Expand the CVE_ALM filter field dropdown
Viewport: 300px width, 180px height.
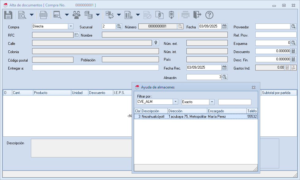coord(175,102)
